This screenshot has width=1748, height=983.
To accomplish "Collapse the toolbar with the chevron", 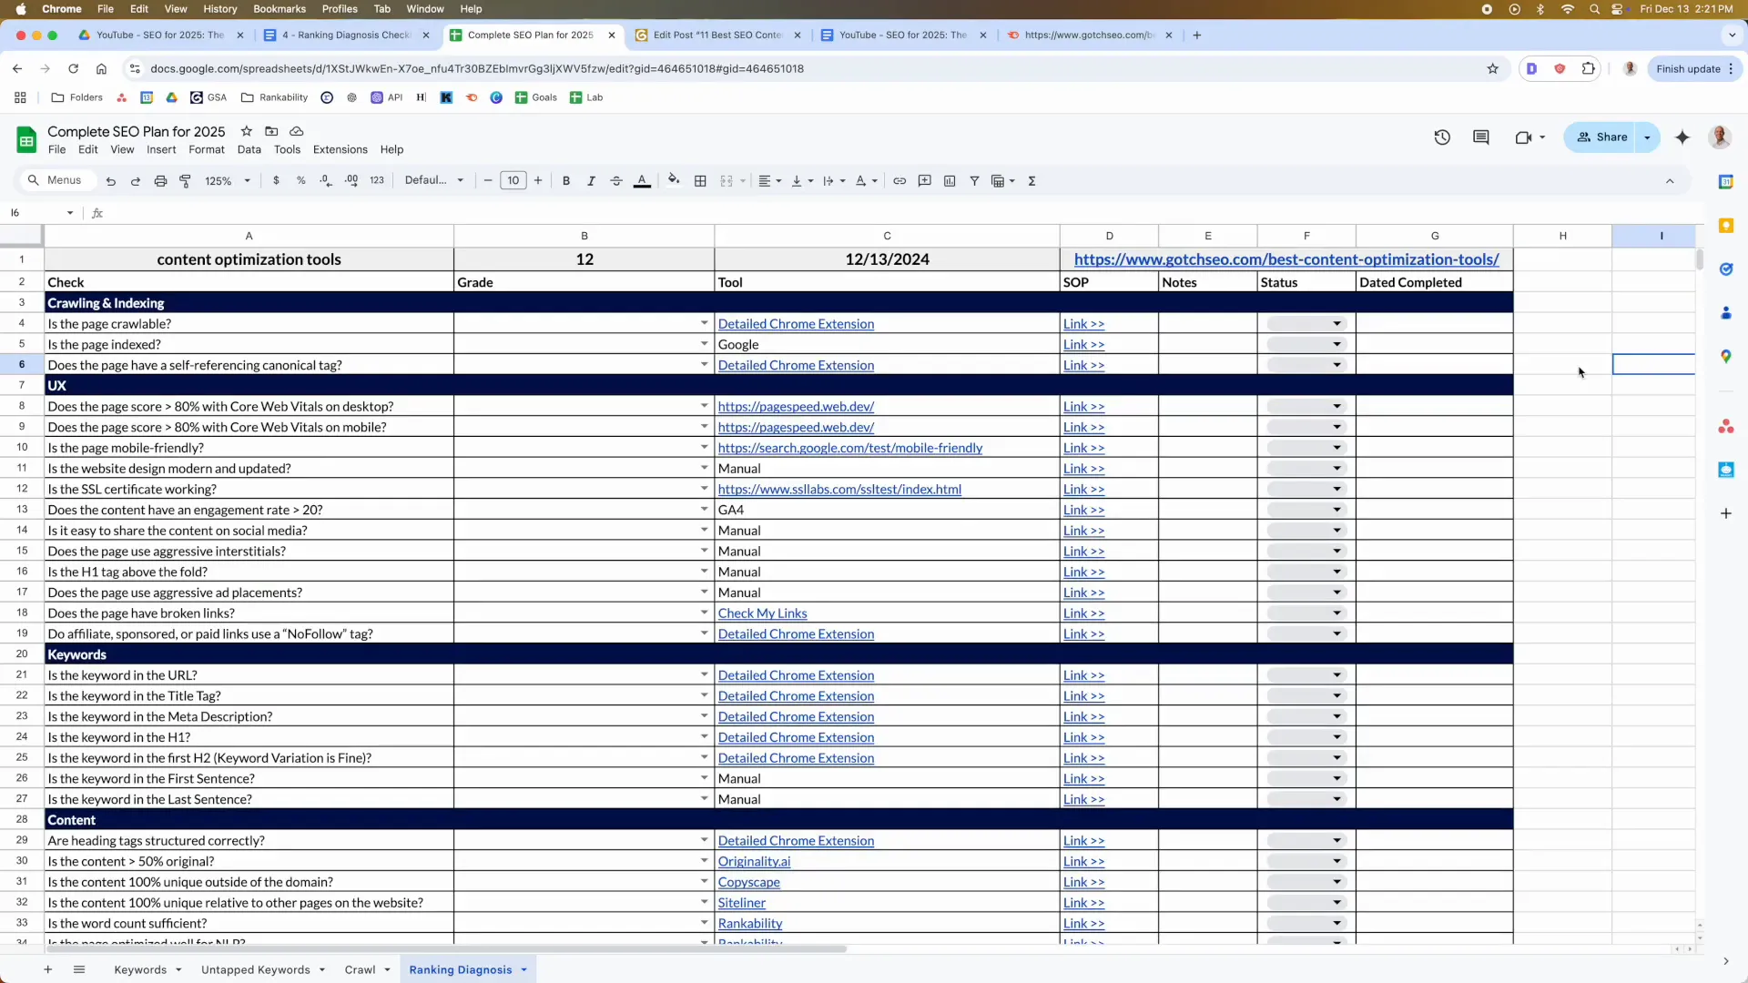I will click(x=1671, y=181).
